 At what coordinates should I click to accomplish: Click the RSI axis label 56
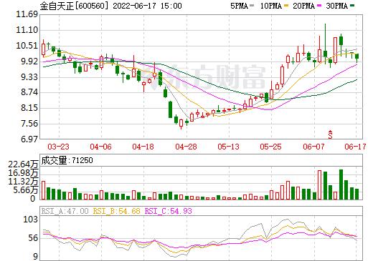coord(33,238)
